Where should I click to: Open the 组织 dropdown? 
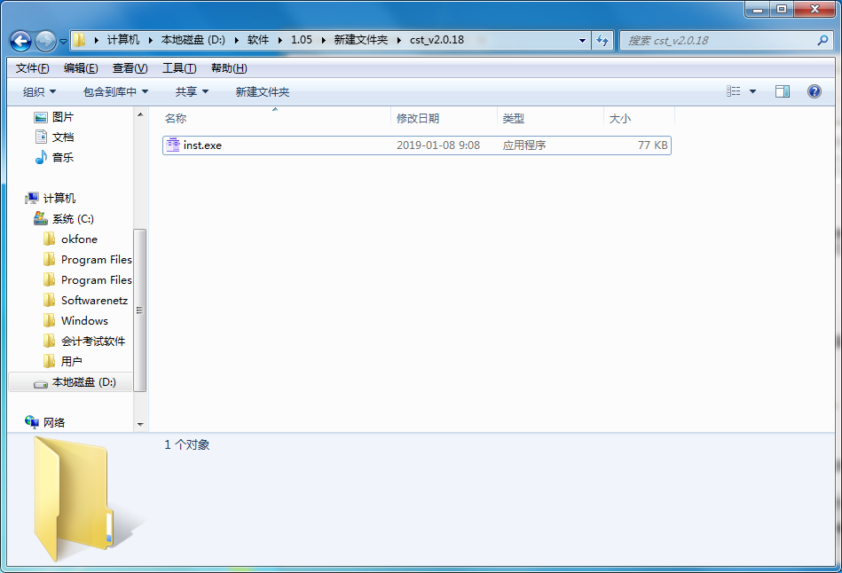pos(39,92)
